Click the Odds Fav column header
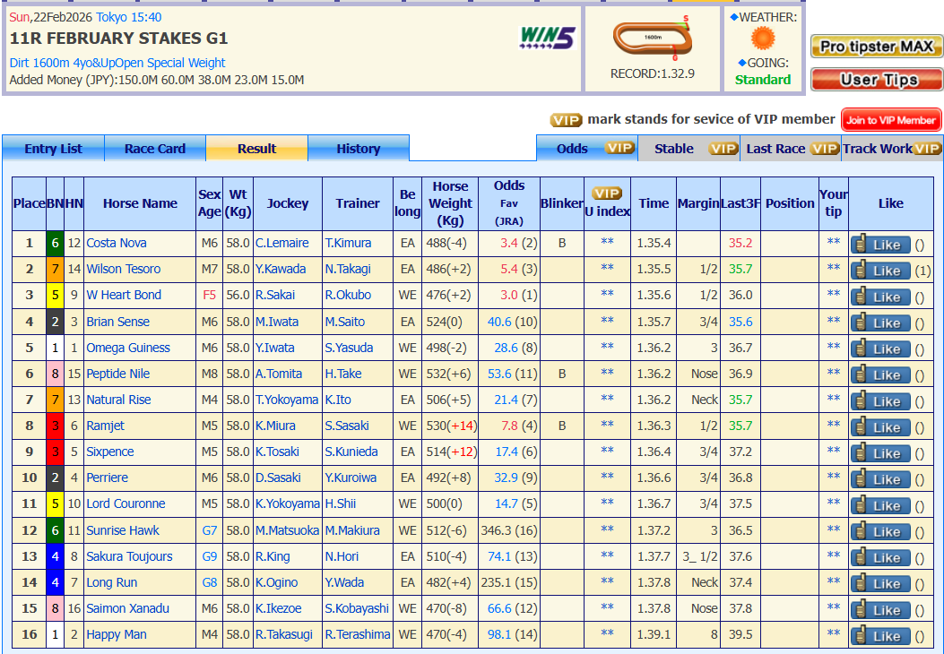Screen dimensions: 944x654 508,203
